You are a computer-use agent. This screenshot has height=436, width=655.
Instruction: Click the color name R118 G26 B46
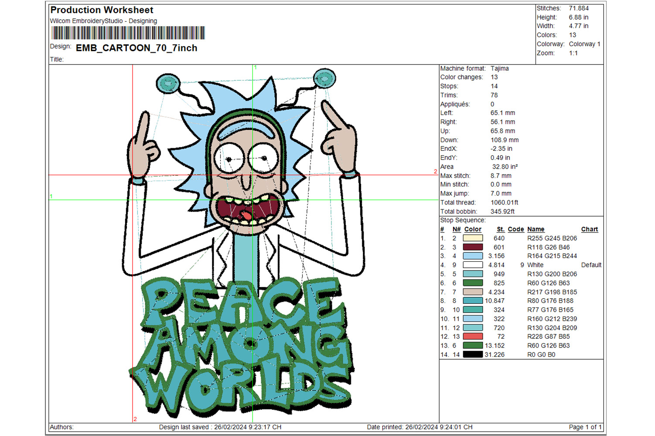[x=549, y=247]
